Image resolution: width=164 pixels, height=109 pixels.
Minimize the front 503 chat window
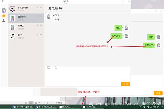[118, 2]
